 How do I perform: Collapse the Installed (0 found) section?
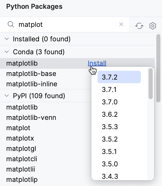7,39
